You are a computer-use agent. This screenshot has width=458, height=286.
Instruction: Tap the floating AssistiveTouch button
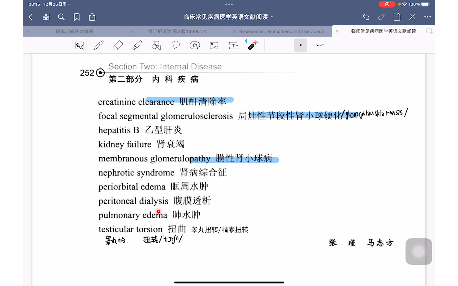click(419, 252)
